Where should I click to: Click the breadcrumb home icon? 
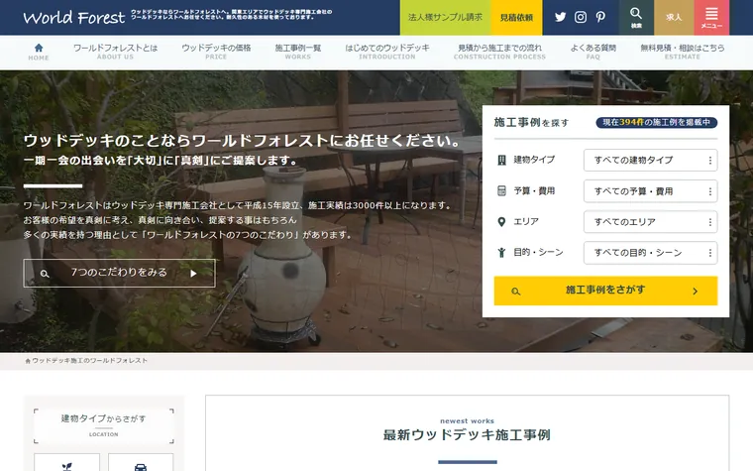pos(28,361)
